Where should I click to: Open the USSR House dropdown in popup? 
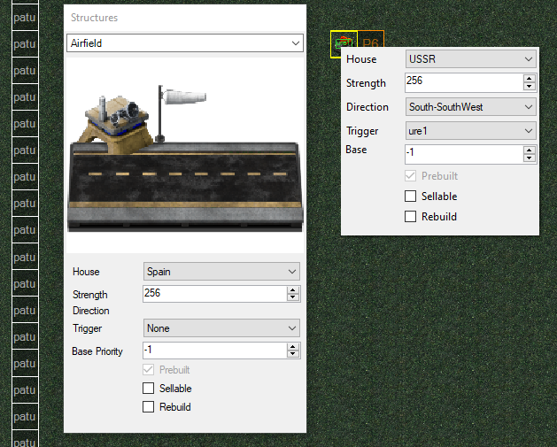(x=471, y=59)
